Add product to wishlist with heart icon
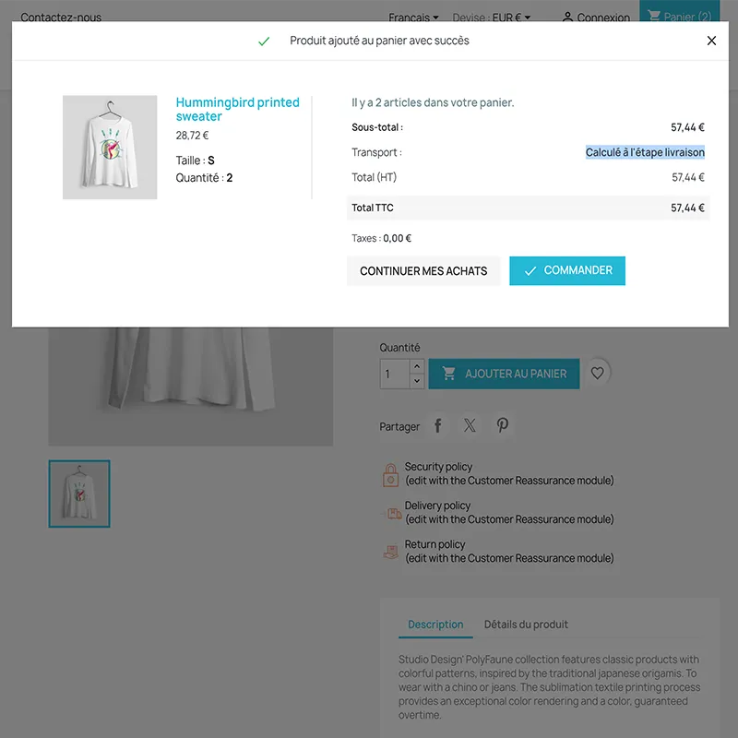 pos(597,374)
